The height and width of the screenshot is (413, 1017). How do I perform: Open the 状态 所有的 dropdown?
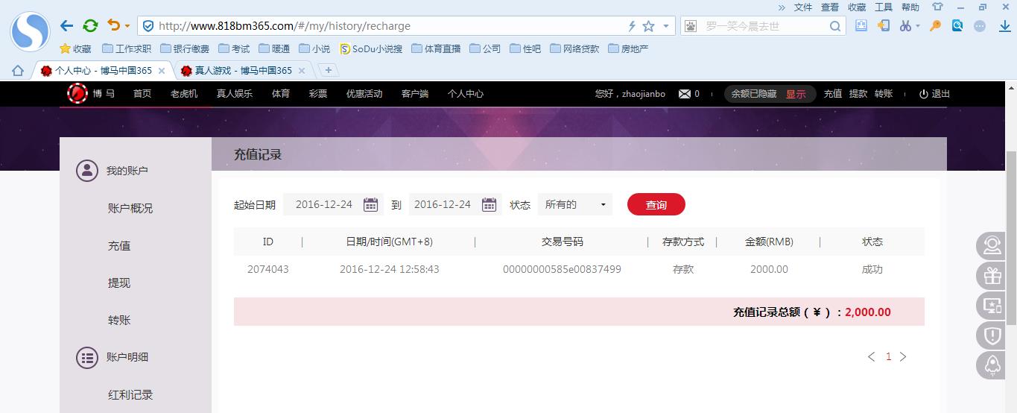click(574, 205)
